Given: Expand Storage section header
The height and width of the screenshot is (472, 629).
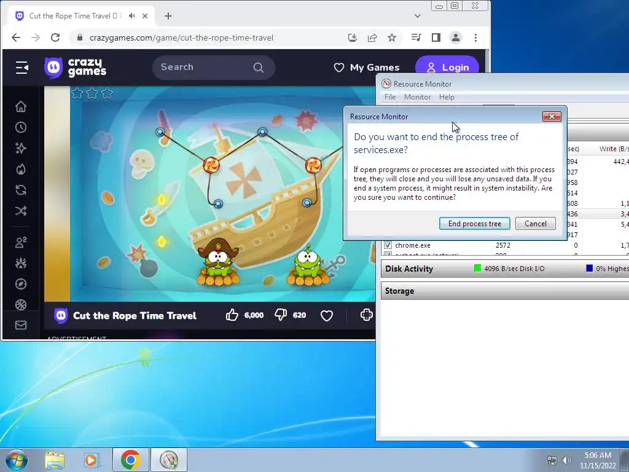Looking at the screenshot, I should pos(505,291).
